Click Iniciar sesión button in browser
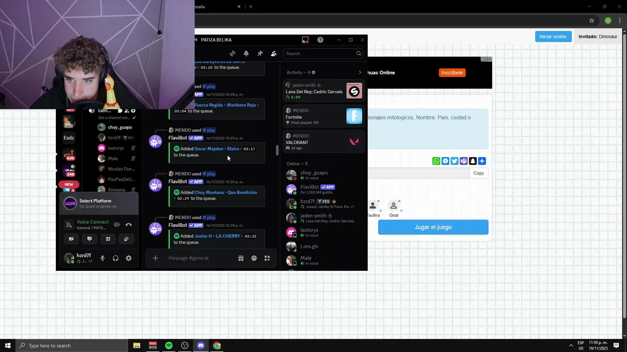Viewport: 627px width, 352px height. tap(553, 37)
